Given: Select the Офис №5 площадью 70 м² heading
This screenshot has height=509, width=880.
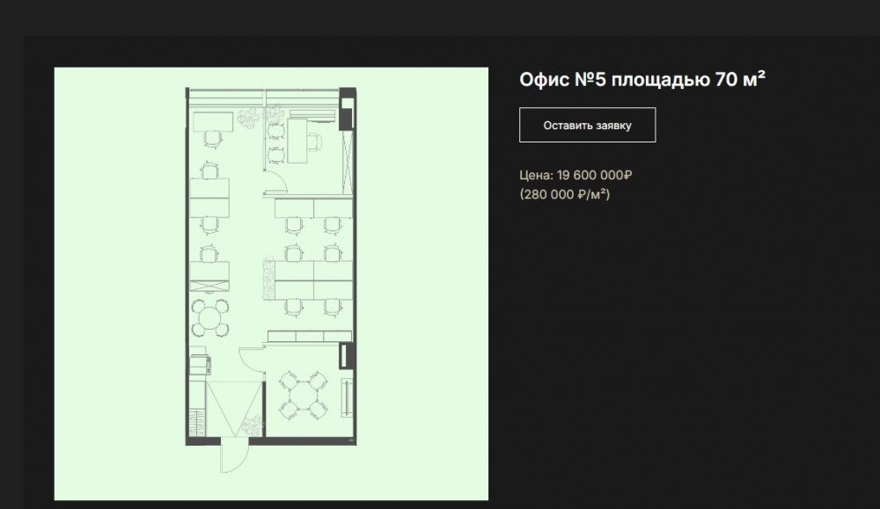Looking at the screenshot, I should 642,80.
